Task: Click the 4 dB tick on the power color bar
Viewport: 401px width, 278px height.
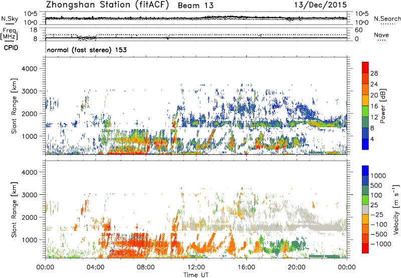Action: tap(372, 140)
